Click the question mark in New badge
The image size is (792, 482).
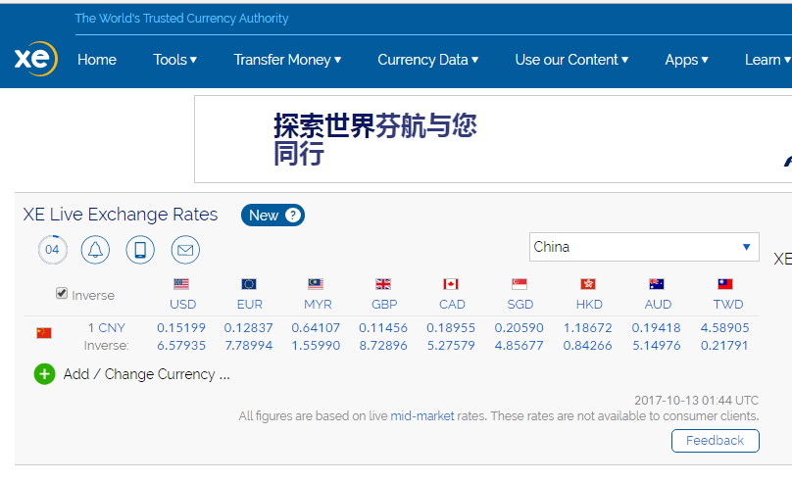tap(292, 215)
